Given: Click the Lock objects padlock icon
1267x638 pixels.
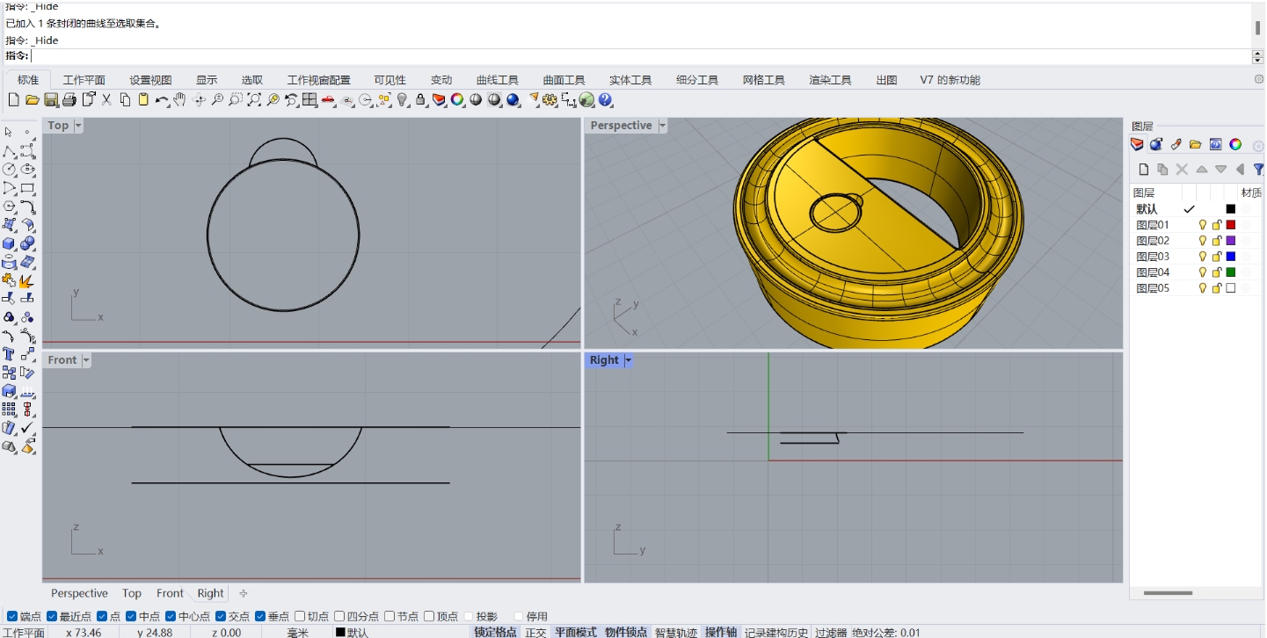Looking at the screenshot, I should coord(421,100).
